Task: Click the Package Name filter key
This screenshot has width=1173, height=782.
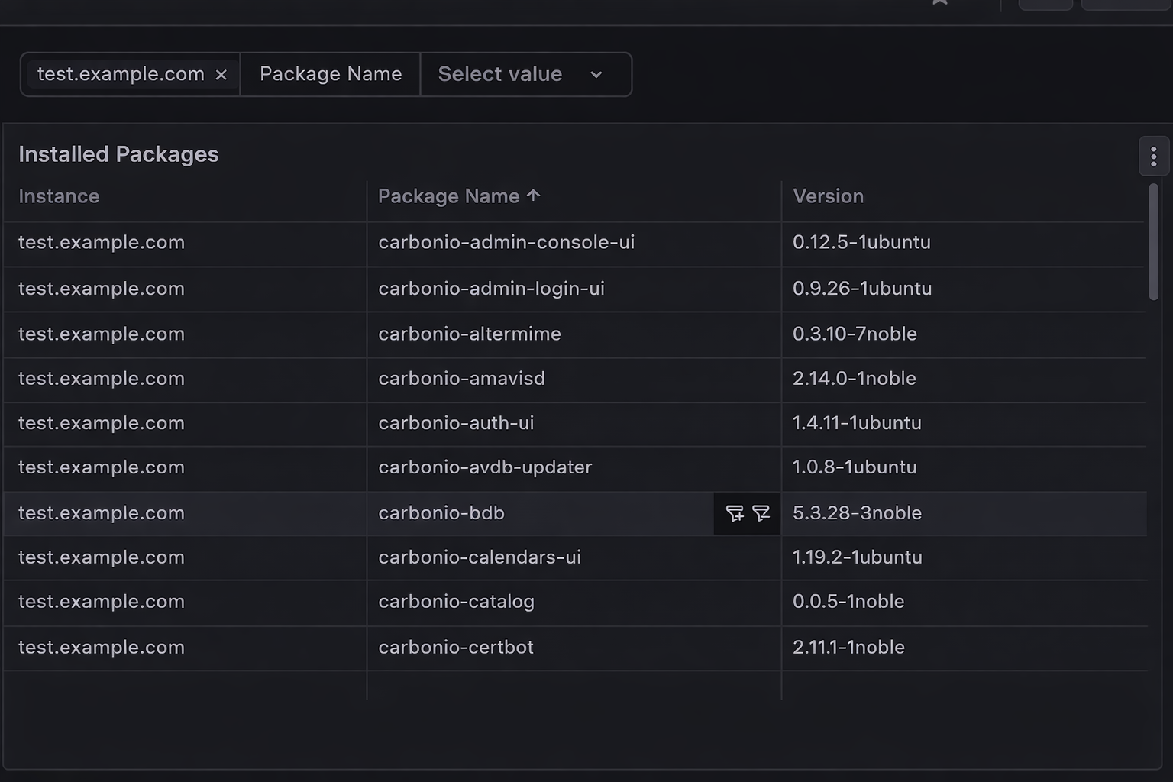Action: coord(331,74)
